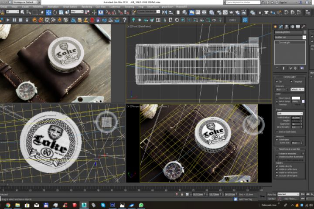Screen dimensions: 314x209
Task: Click the remove modifier trash icon
Action: 294,69
